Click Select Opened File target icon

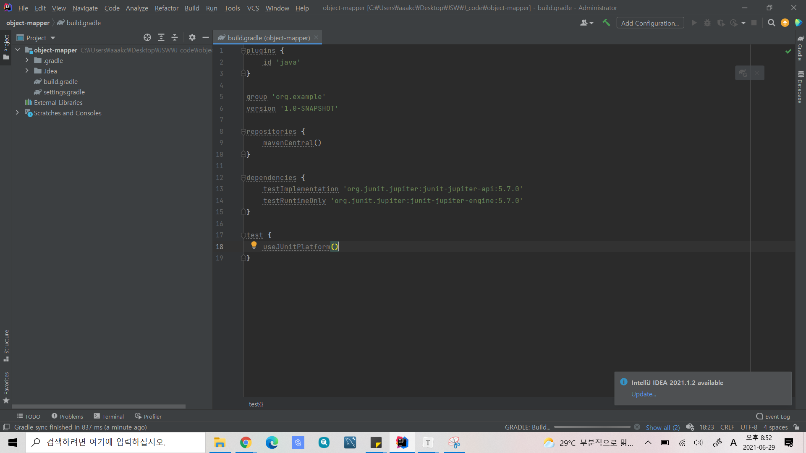[147, 38]
